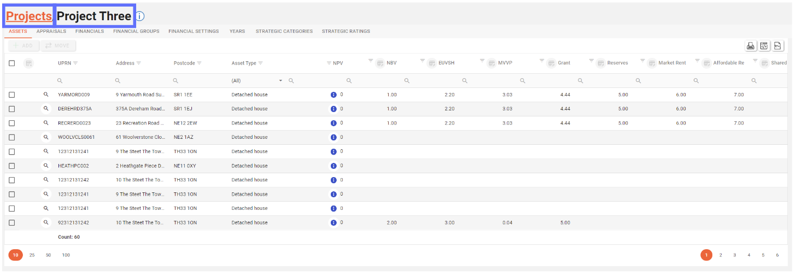Open the Address column header filter
The width and height of the screenshot is (796, 276).
(139, 63)
